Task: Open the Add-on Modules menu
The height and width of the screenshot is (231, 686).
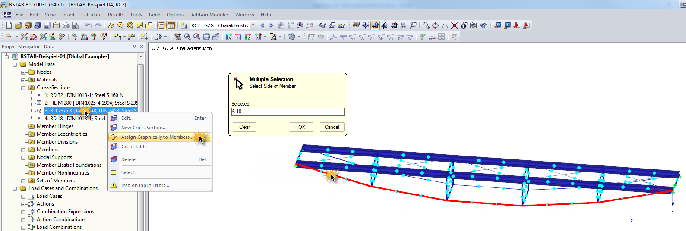Action: pos(210,15)
